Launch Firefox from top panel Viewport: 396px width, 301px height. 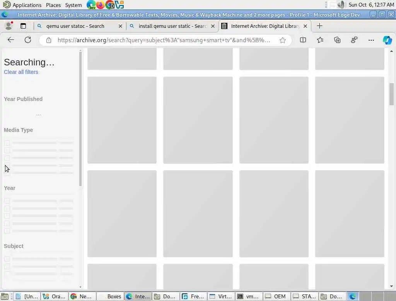pyautogui.click(x=100, y=5)
